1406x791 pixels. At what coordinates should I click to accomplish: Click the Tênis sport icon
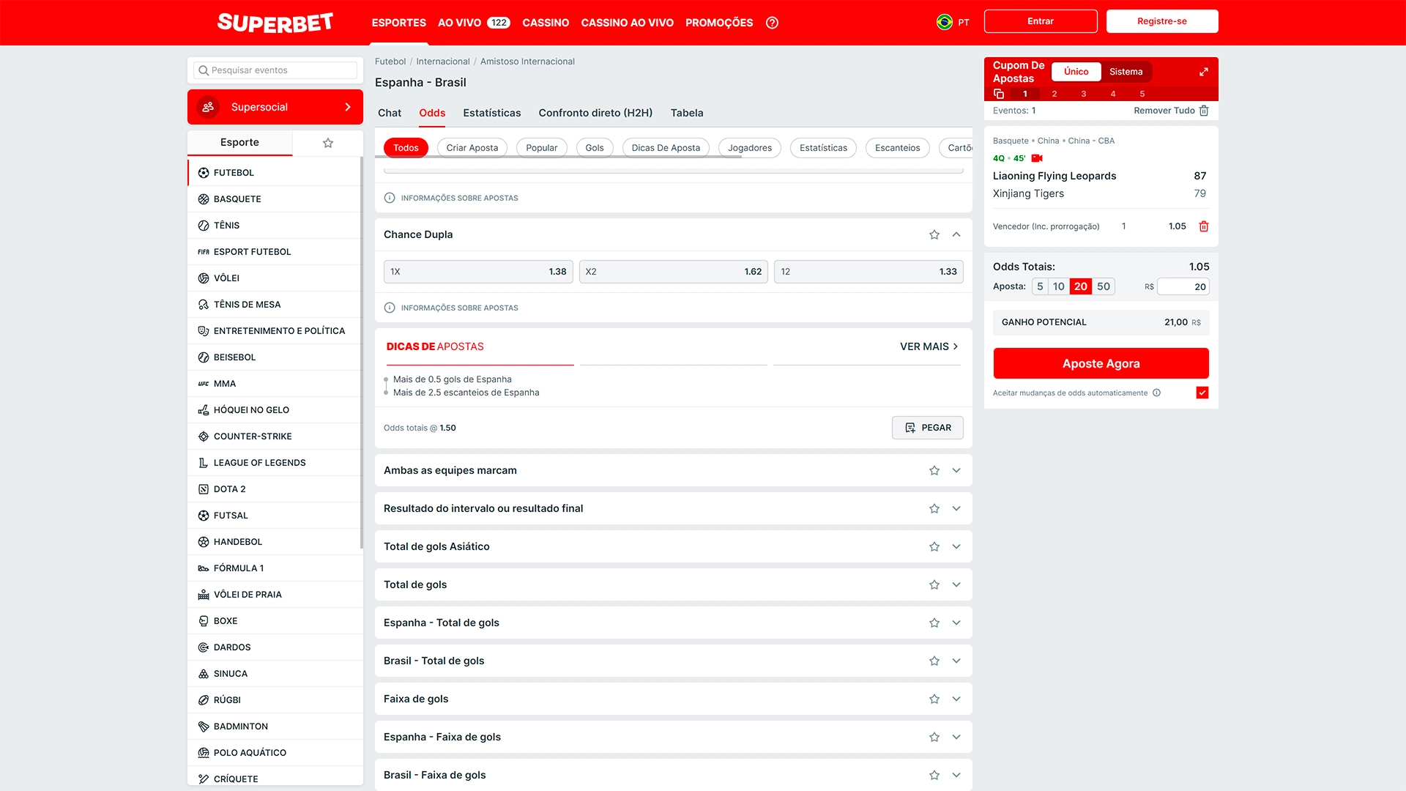(204, 226)
